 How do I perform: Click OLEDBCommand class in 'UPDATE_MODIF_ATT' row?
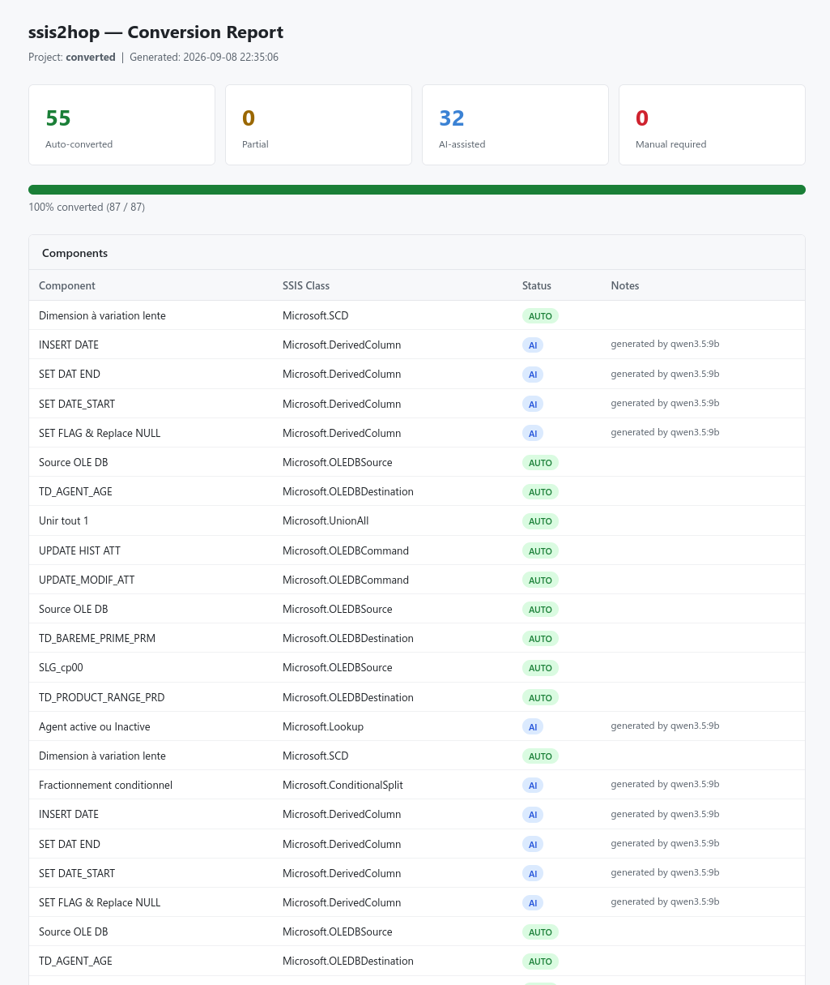click(x=346, y=580)
